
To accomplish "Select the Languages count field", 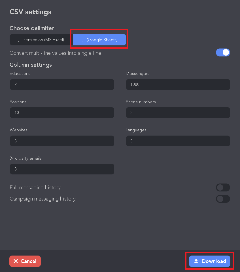I will click(178, 141).
